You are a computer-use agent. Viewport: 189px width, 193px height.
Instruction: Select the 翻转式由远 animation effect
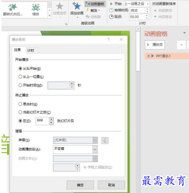click(x=13, y=10)
